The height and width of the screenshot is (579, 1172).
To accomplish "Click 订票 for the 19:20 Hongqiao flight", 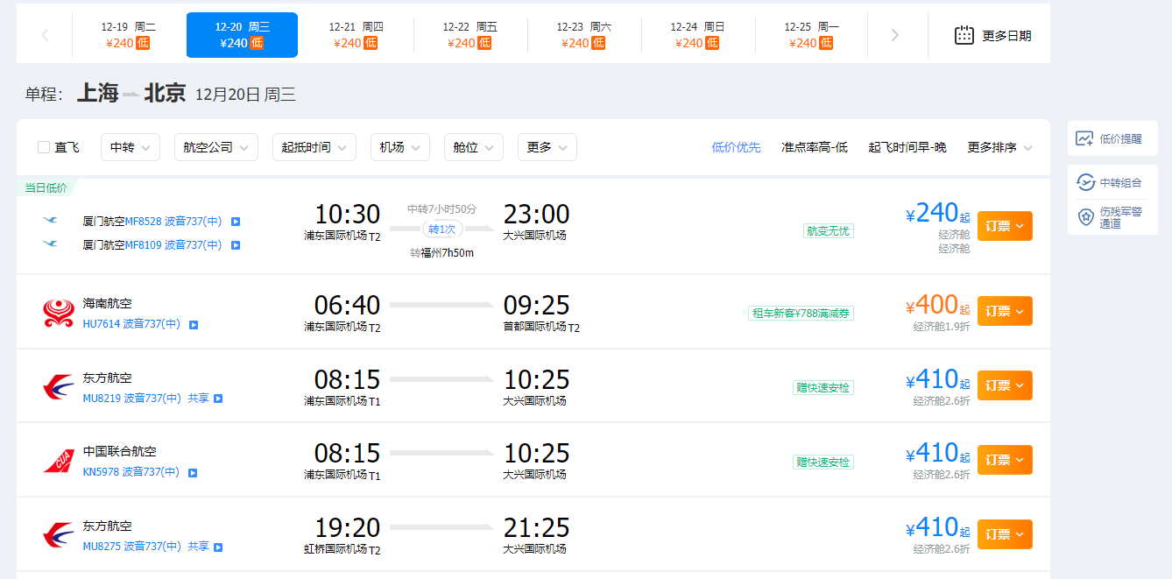I will (x=1004, y=533).
